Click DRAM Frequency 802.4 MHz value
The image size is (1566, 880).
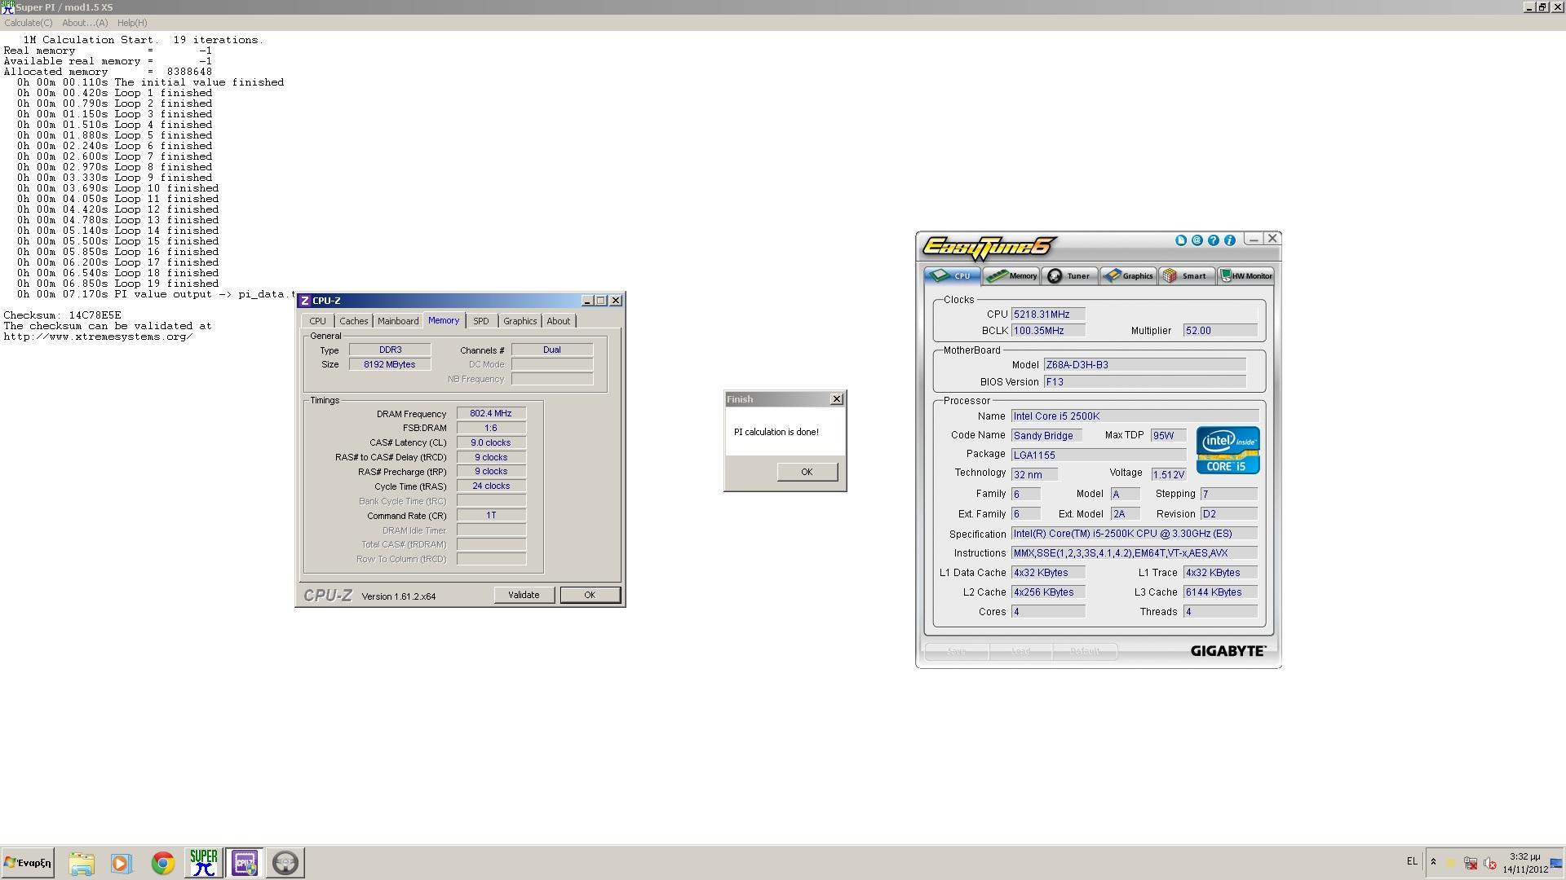(x=491, y=414)
